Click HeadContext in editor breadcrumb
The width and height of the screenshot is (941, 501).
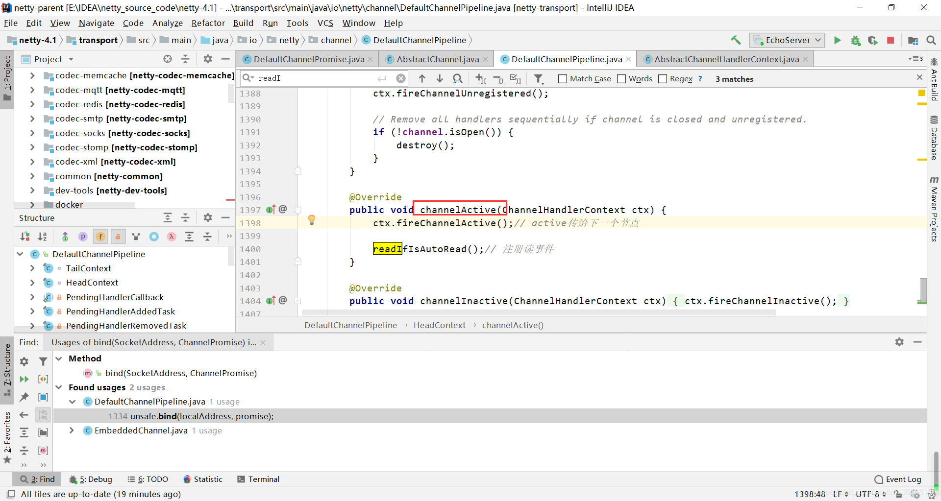439,325
